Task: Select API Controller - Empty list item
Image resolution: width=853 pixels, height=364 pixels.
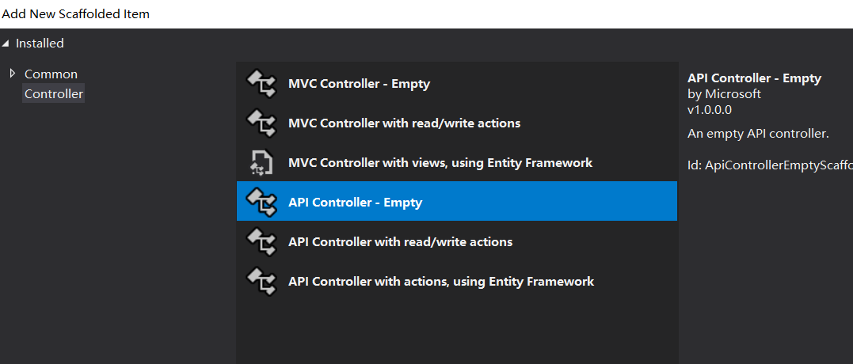Action: pyautogui.click(x=457, y=201)
